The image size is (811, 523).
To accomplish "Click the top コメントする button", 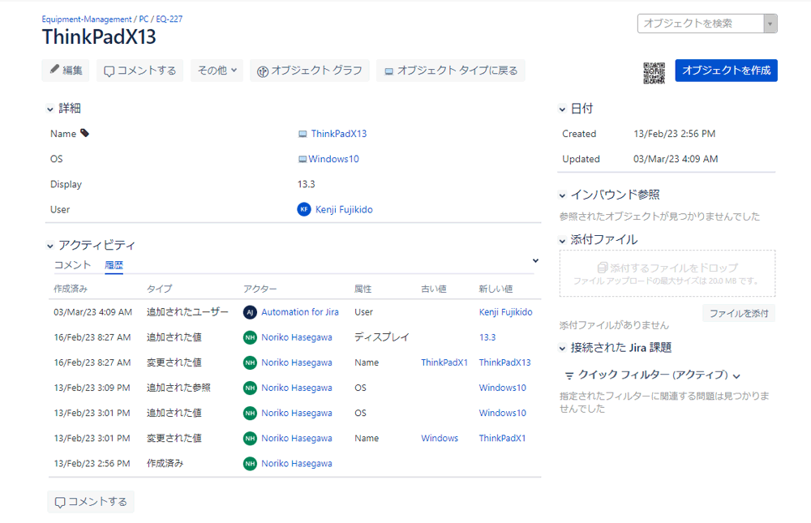I will pyautogui.click(x=140, y=71).
